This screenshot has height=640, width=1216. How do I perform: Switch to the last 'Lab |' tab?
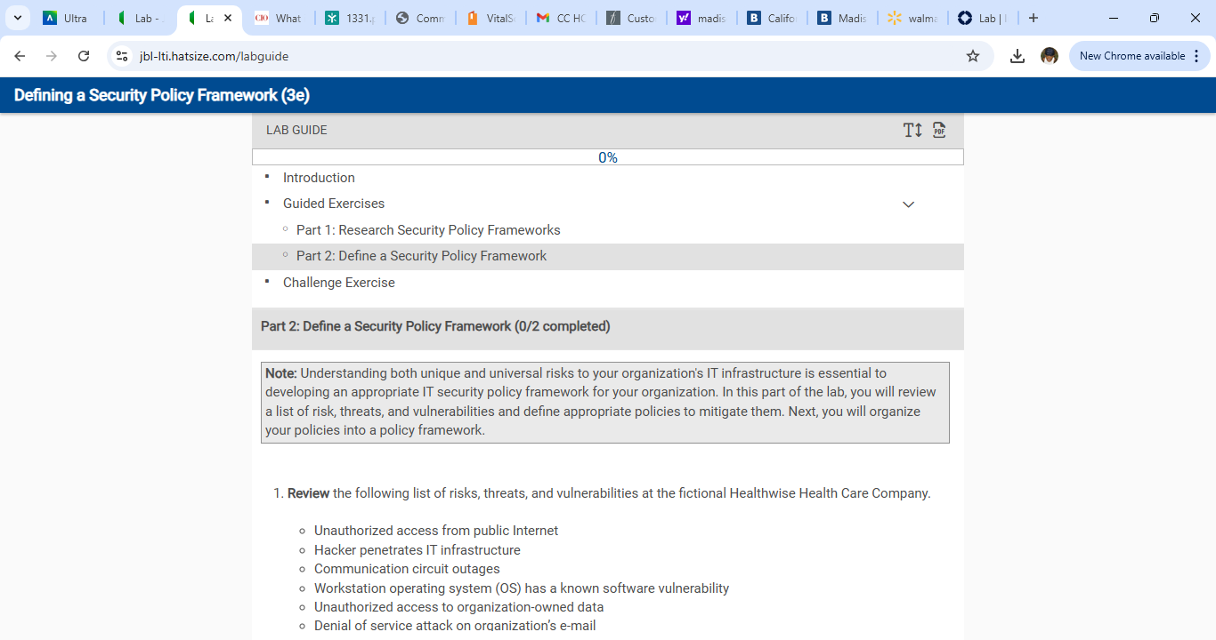click(984, 18)
